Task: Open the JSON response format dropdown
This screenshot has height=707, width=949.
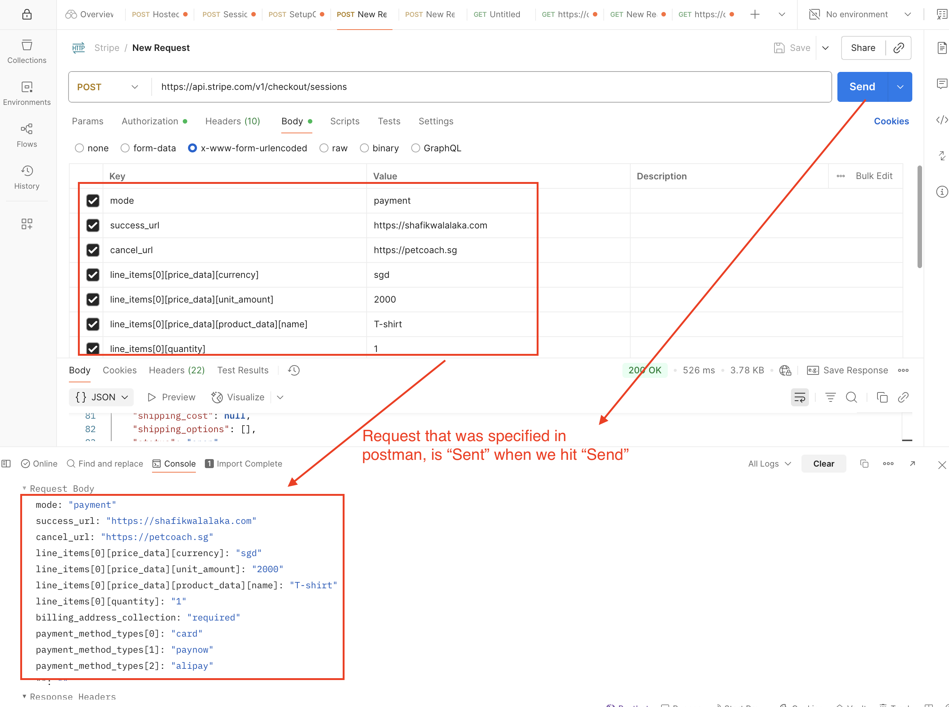Action: tap(101, 397)
